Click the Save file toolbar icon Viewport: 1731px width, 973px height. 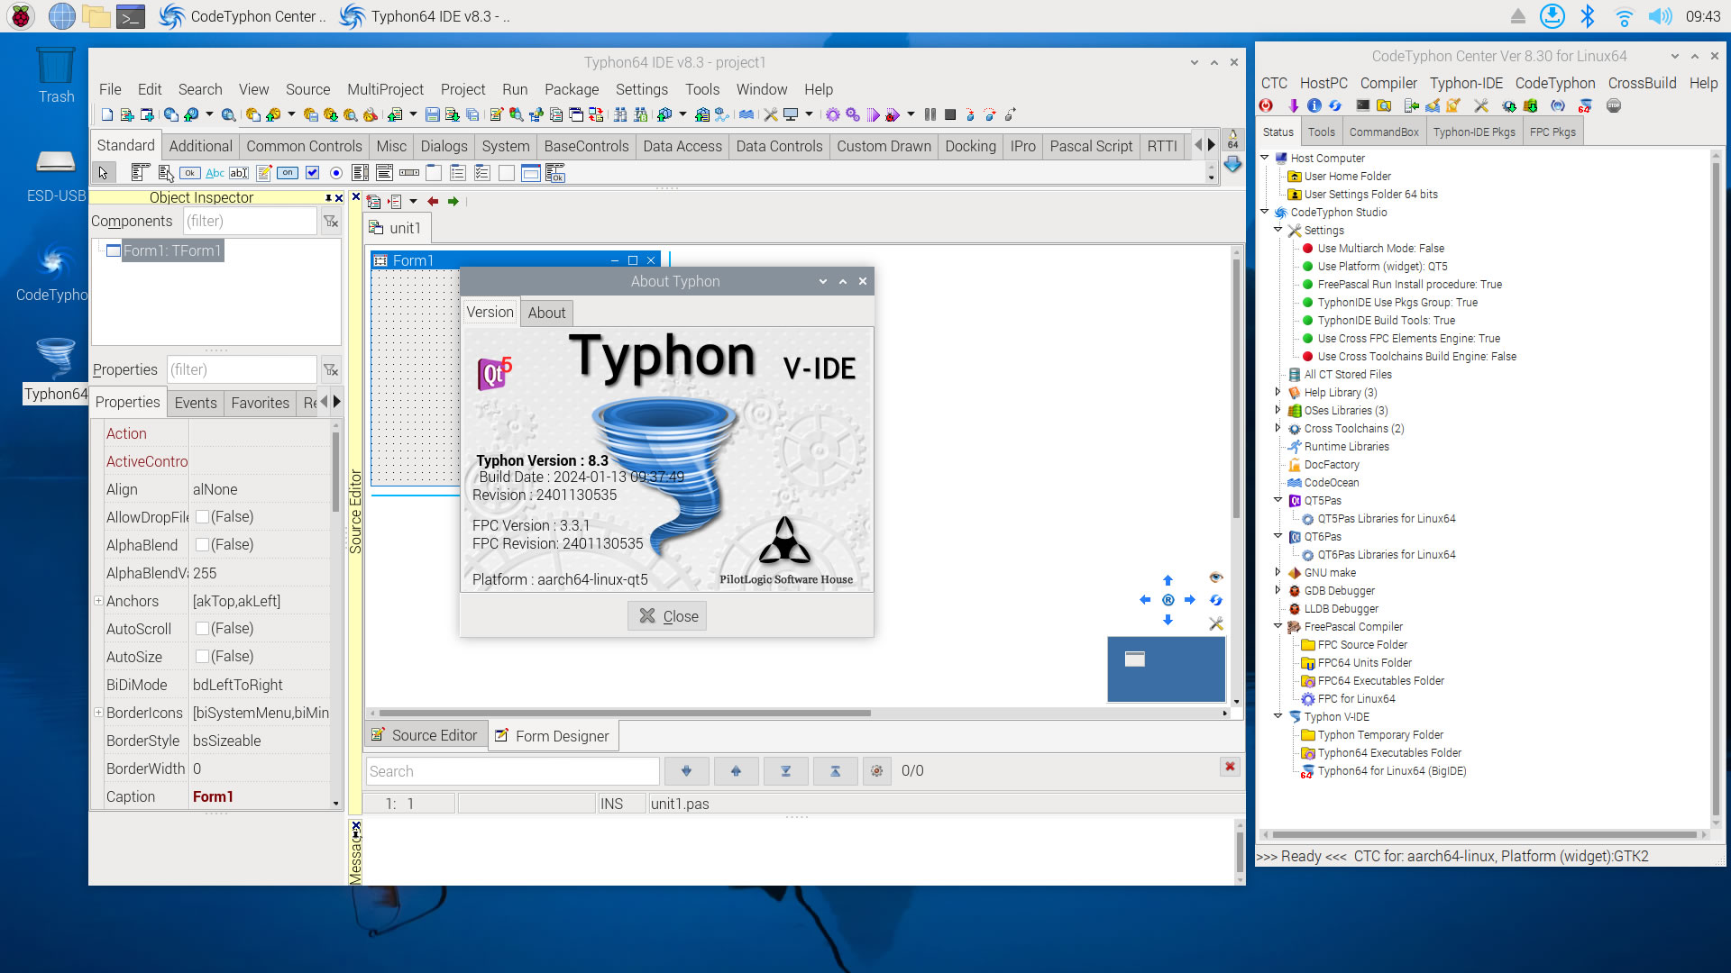point(432,114)
